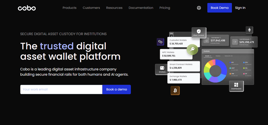Click the Exchange Wallets card
This screenshot has height=125, width=268.
point(184,78)
